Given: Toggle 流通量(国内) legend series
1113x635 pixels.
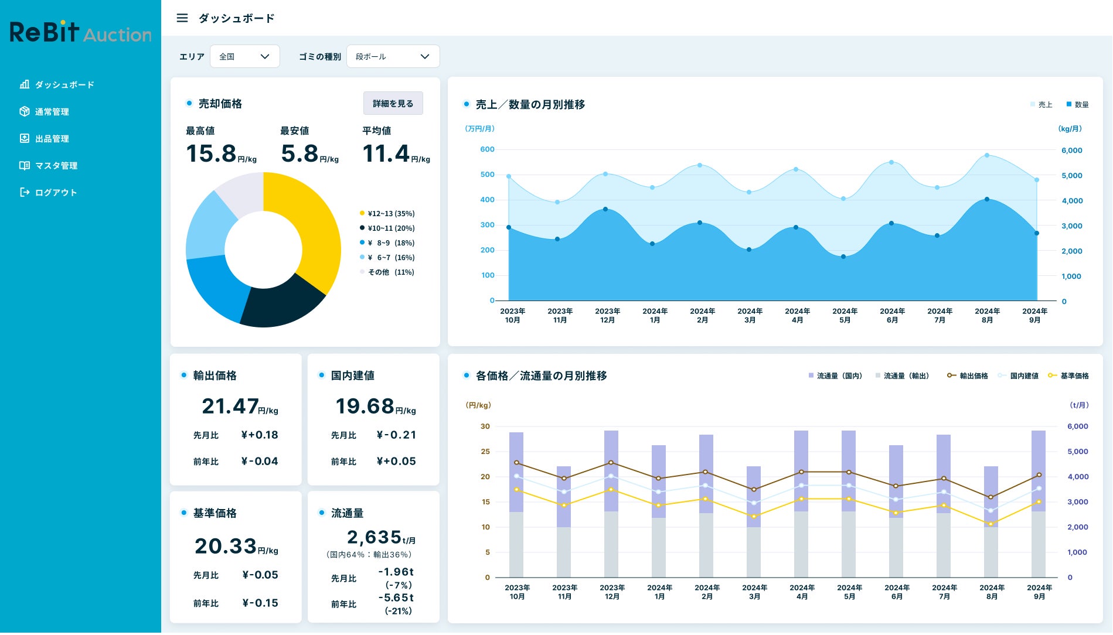Looking at the screenshot, I should click(835, 376).
